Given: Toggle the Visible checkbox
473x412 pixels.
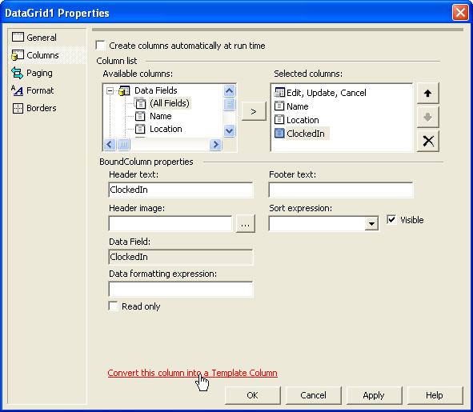Looking at the screenshot, I should pyautogui.click(x=391, y=219).
